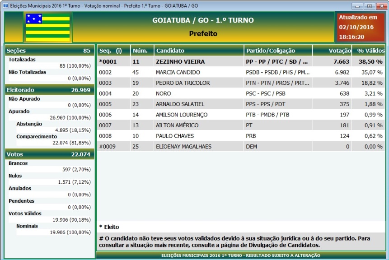The height and width of the screenshot is (260, 389).
Task: Click the Nominais value 19.906 (100,00%)
Action: [x=70, y=232]
